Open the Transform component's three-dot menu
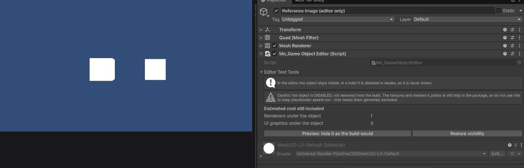 click(x=519, y=30)
